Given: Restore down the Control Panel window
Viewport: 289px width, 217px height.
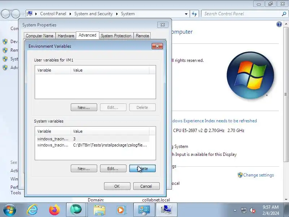Looking at the screenshot, I should 270,4.
